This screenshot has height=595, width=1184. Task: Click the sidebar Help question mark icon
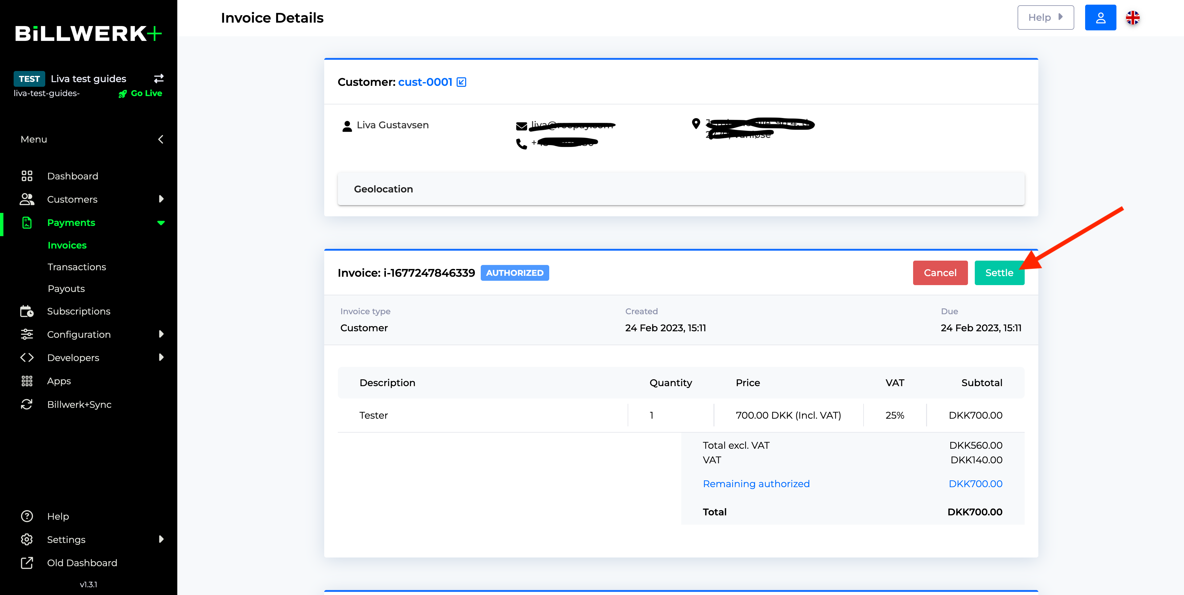pyautogui.click(x=27, y=516)
